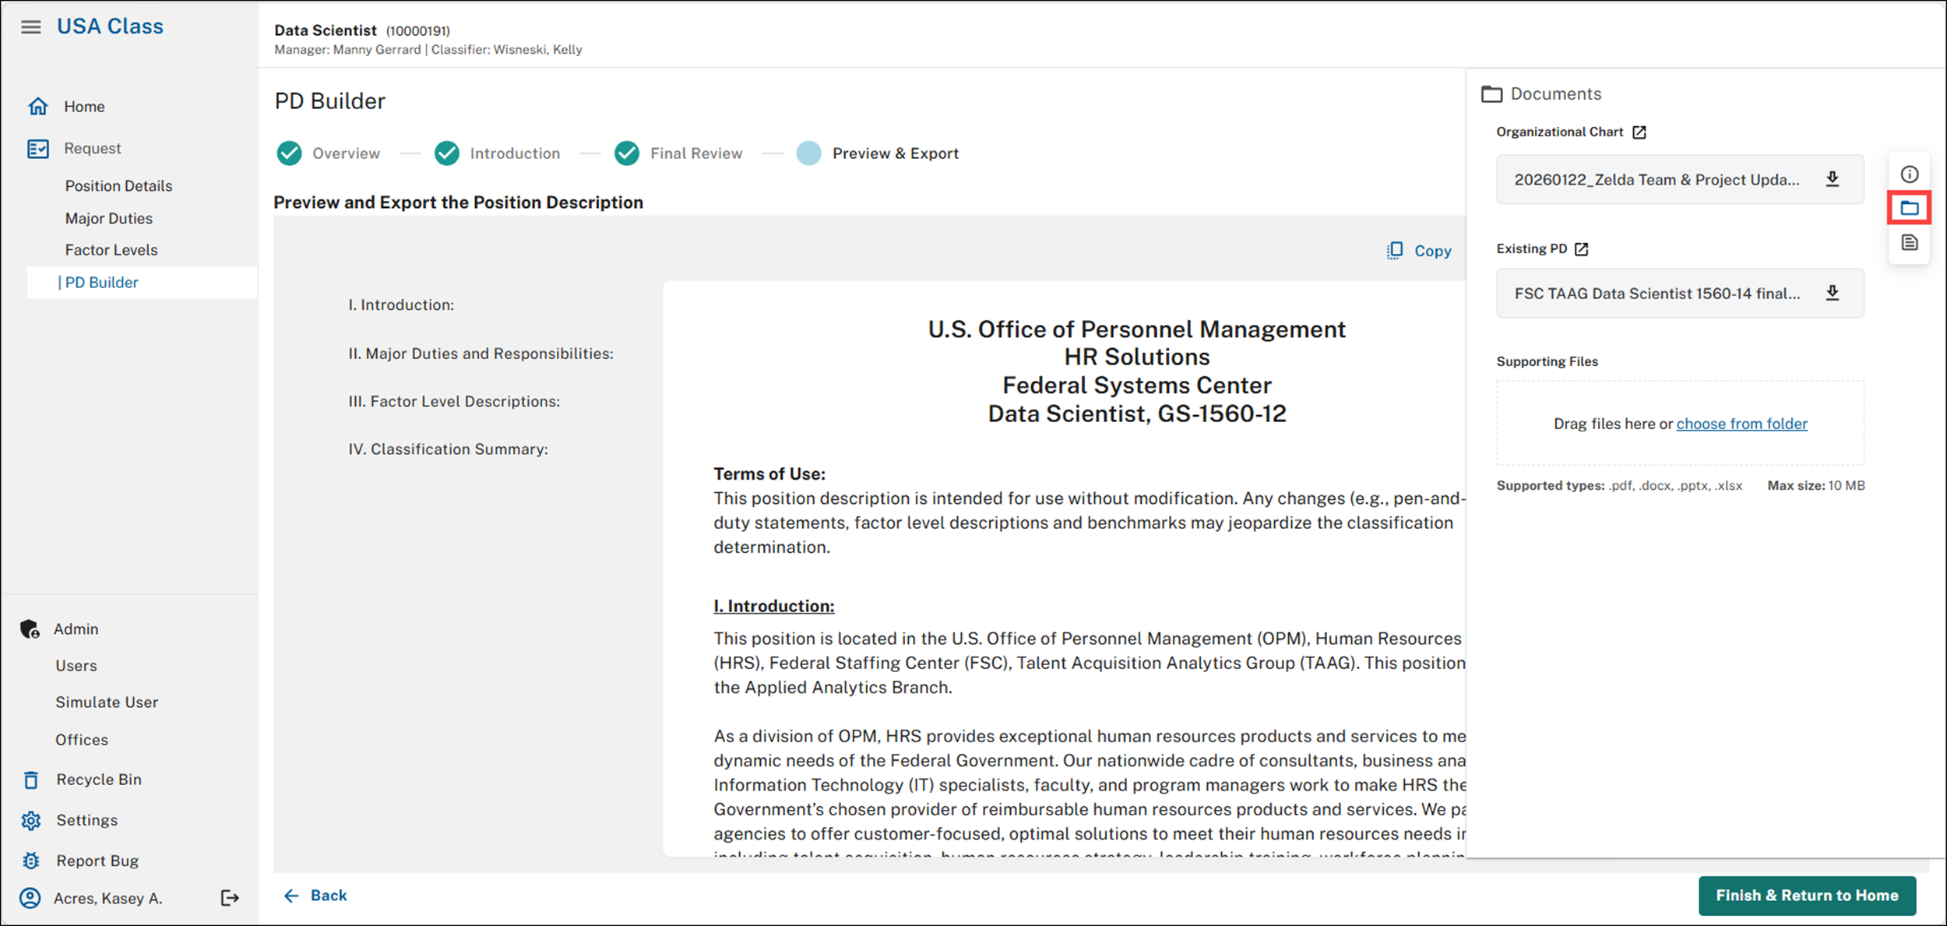The height and width of the screenshot is (926, 1947).
Task: Click Finish & Return to Home
Action: tap(1807, 896)
